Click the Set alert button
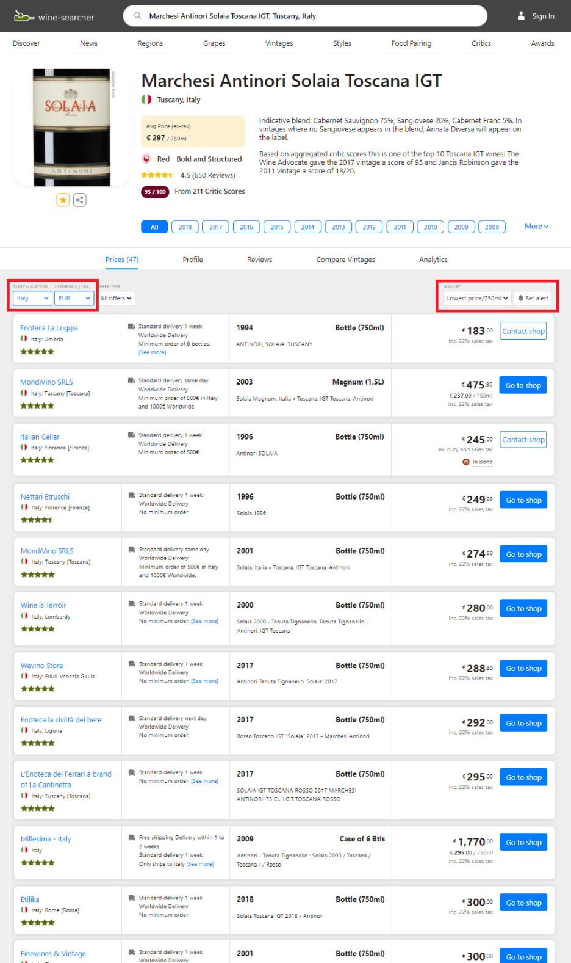 click(x=533, y=298)
